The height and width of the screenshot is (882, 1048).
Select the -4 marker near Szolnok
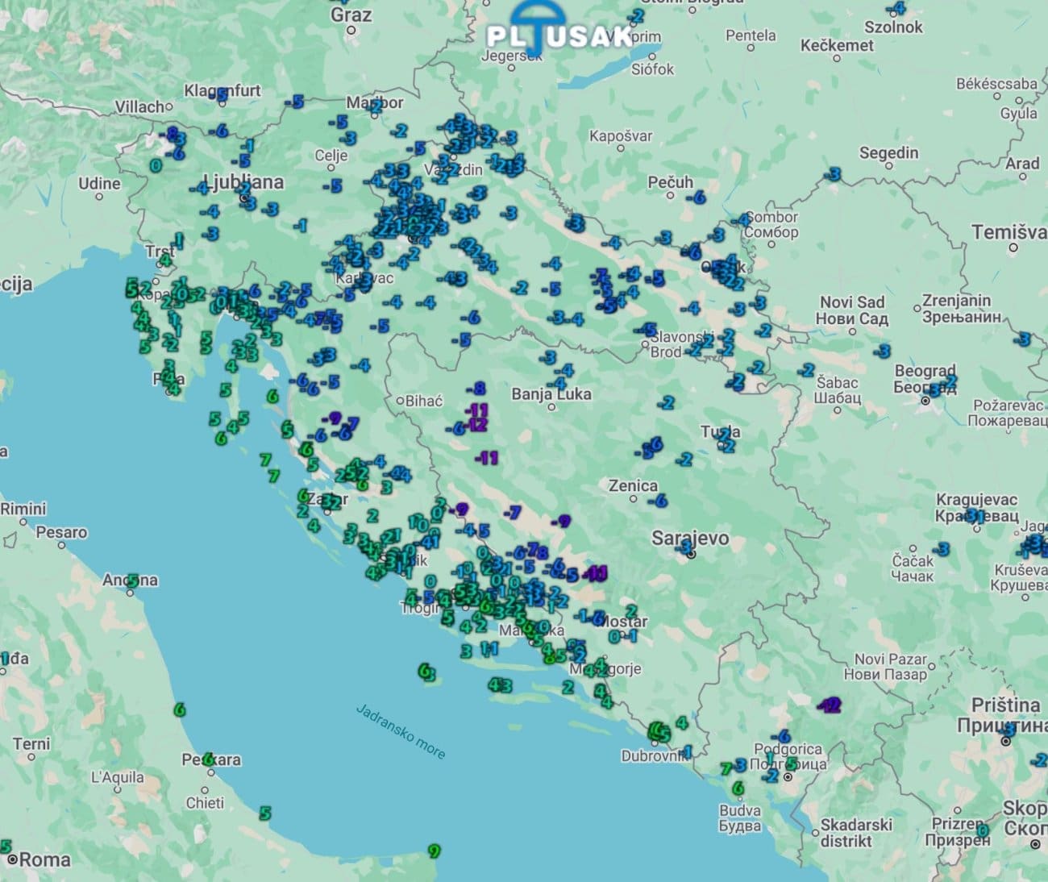896,9
